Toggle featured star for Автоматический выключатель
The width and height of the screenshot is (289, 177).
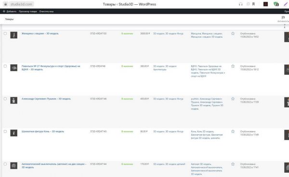[x=233, y=164]
